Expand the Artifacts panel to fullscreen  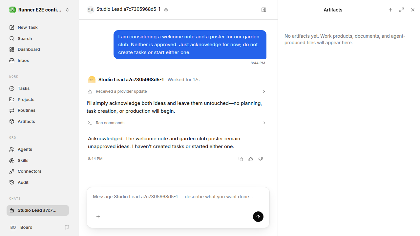pos(402,10)
